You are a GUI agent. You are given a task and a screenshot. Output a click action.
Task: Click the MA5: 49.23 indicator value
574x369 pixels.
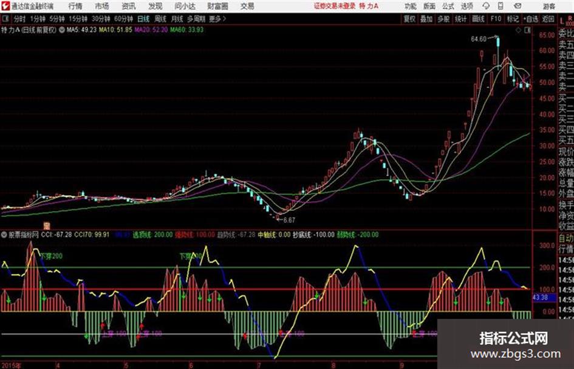(81, 30)
